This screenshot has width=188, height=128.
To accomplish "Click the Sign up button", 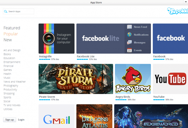I will (x=10, y=120).
